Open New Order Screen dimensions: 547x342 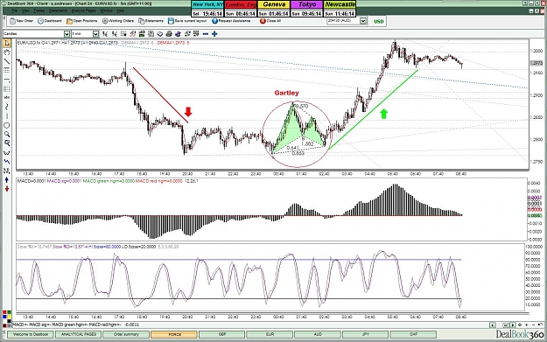coord(22,21)
